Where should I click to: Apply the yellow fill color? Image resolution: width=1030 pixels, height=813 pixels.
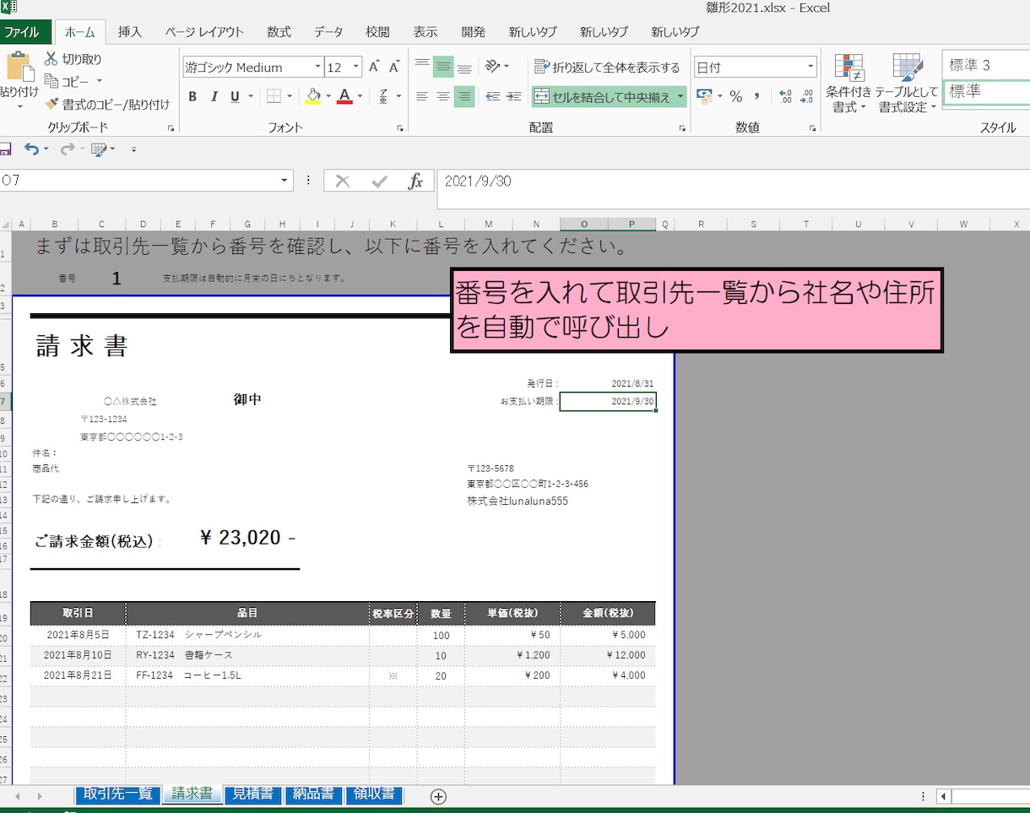tap(313, 96)
